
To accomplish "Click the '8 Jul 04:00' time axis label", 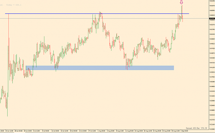I will (x=45, y=131).
